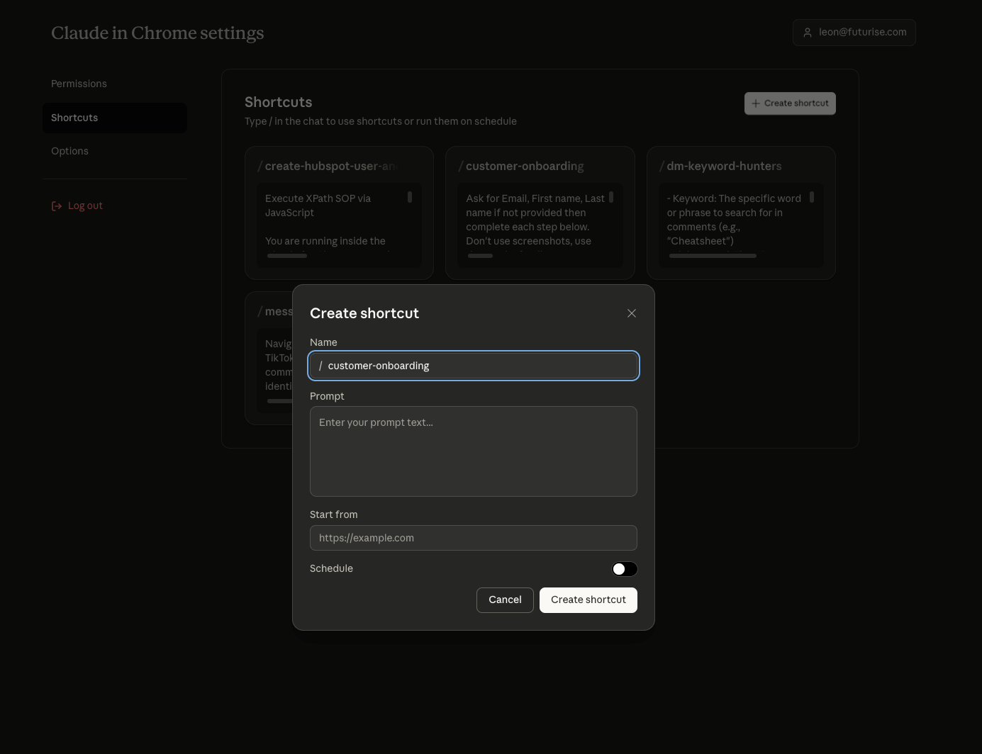The height and width of the screenshot is (754, 982).
Task: Open the leon@futurise.com account button
Action: (x=854, y=33)
